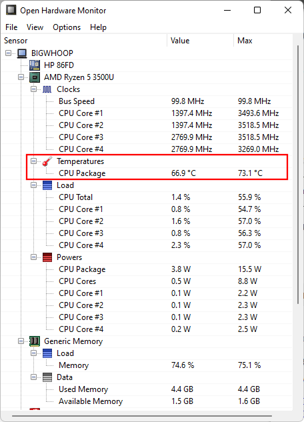The height and width of the screenshot is (422, 304).
Task: Click the blue Load icon under AMD Ryzen
Action: [x=47, y=185]
